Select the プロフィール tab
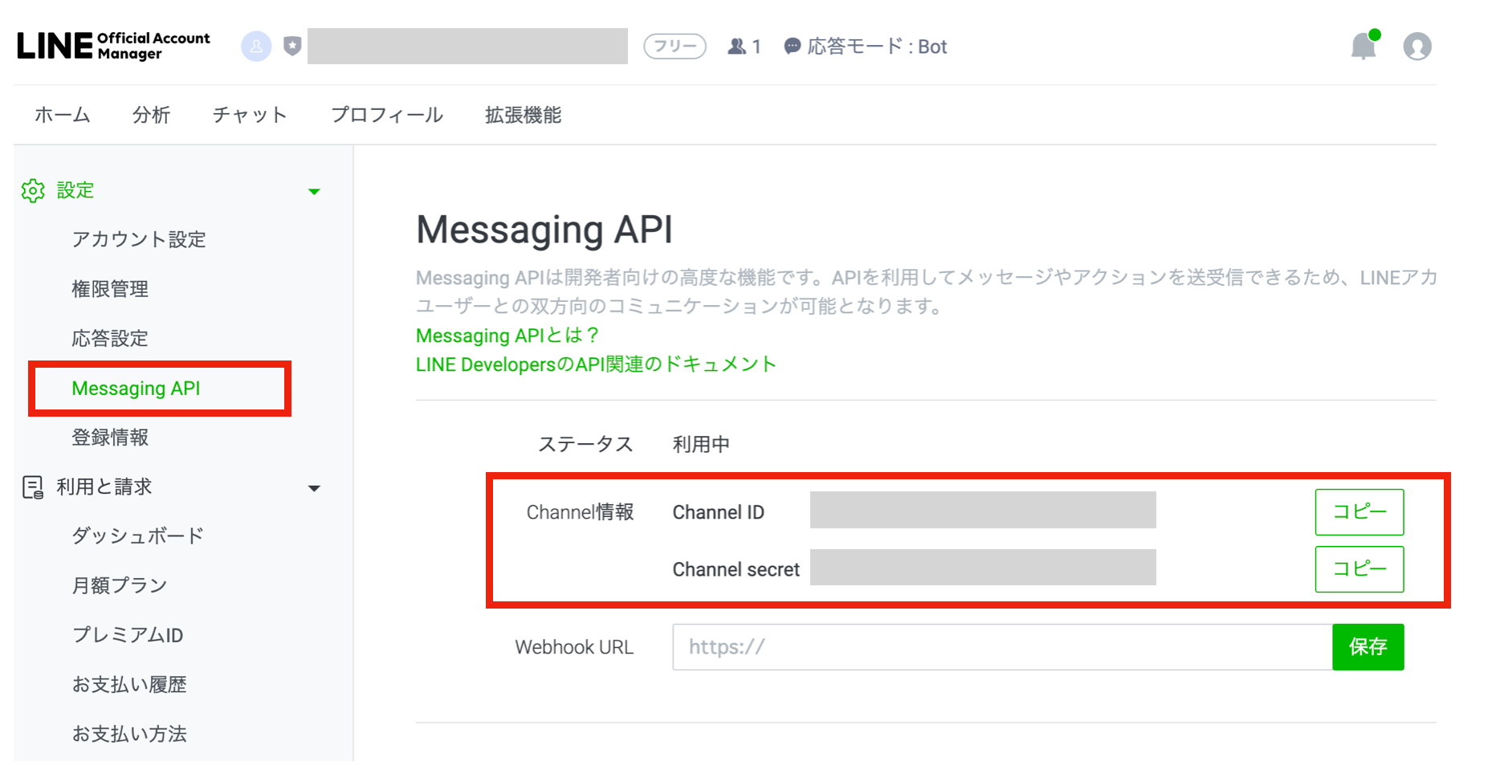 (387, 115)
